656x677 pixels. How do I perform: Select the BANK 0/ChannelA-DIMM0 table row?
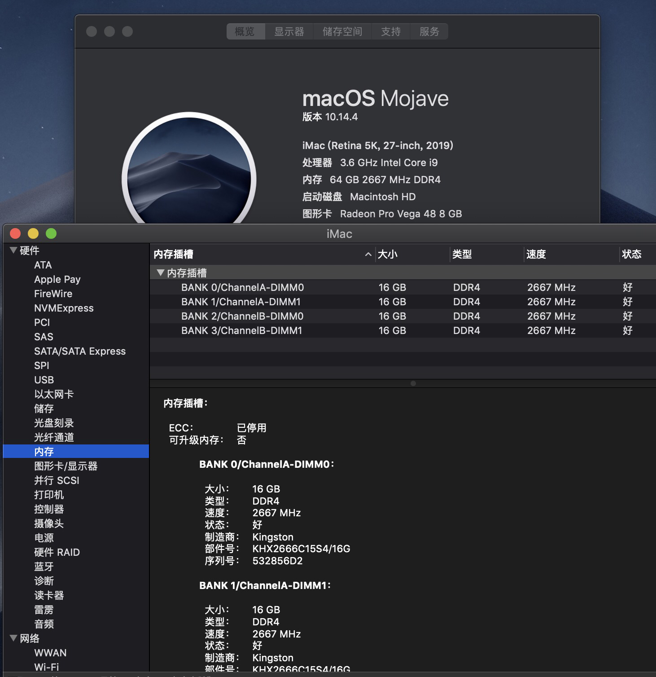point(402,287)
